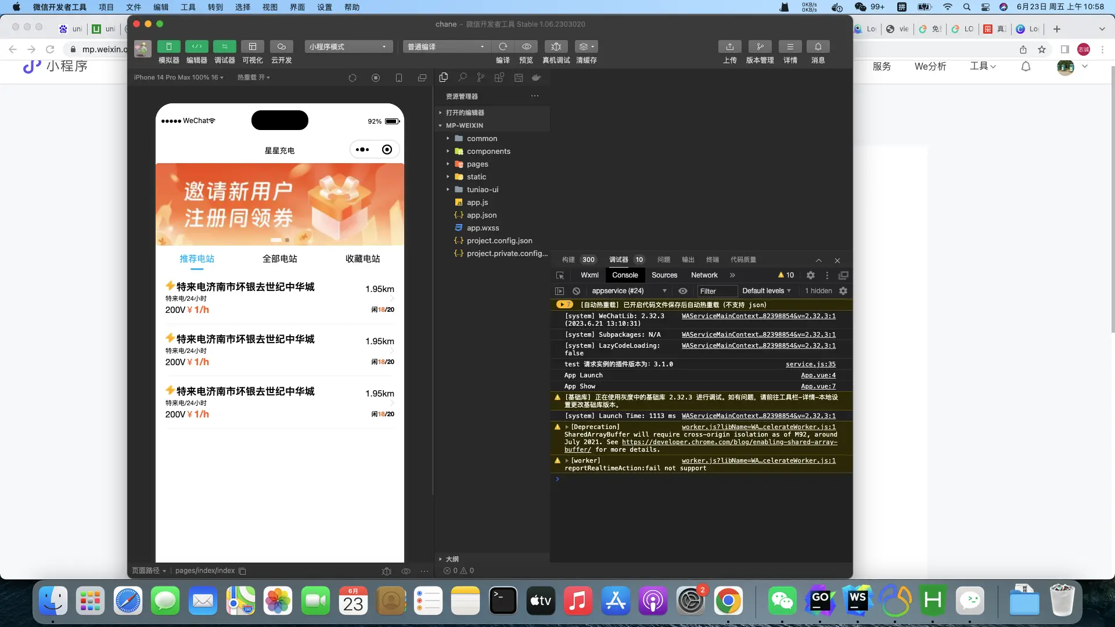The image size is (1115, 627).
Task: Expand the common folder
Action: coord(492,138)
